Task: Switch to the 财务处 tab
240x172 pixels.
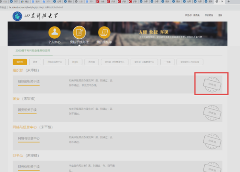Action: click(75, 62)
